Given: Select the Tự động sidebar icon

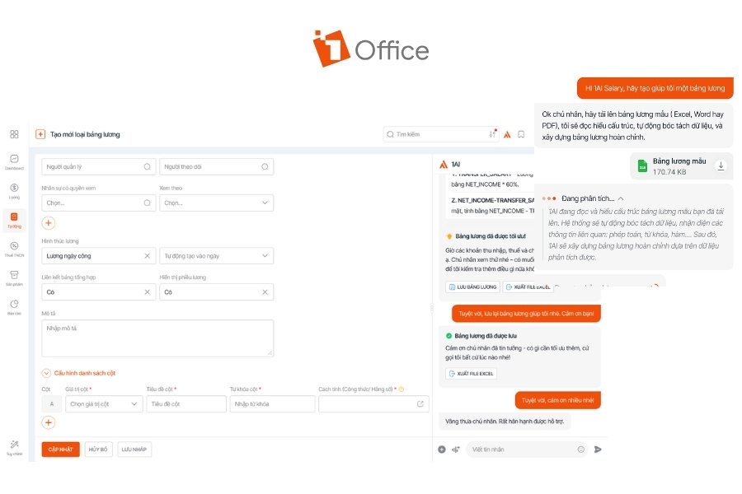Looking at the screenshot, I should click(x=14, y=220).
